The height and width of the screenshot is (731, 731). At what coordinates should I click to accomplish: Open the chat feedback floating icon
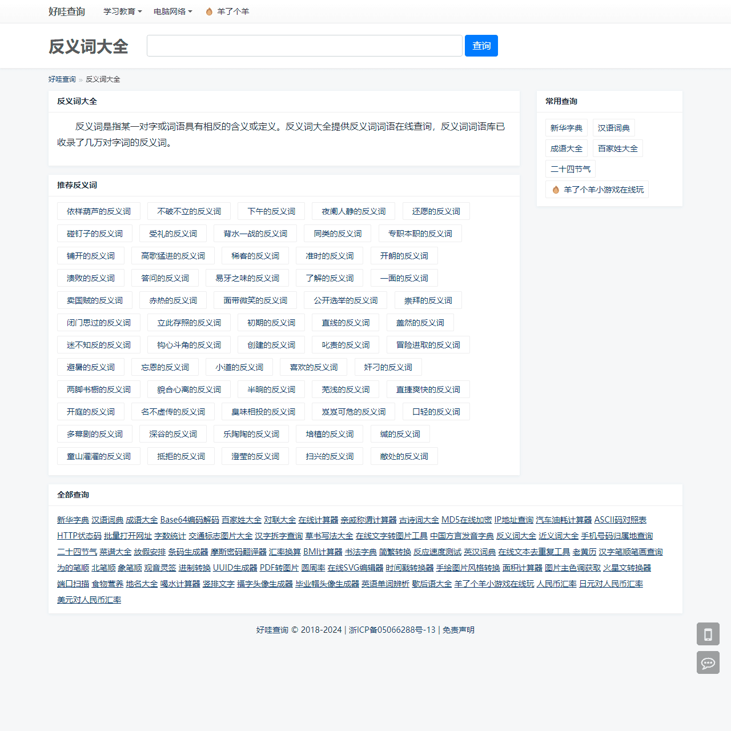pos(708,662)
